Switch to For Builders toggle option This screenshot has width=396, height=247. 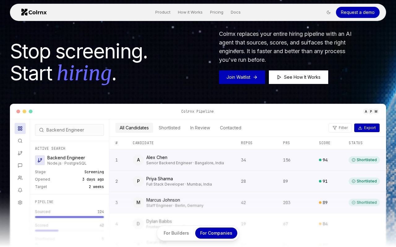click(x=176, y=233)
